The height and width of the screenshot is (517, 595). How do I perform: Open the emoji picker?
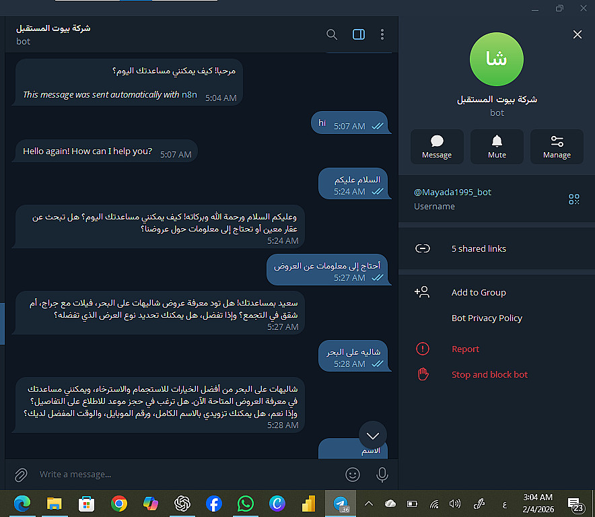click(353, 475)
